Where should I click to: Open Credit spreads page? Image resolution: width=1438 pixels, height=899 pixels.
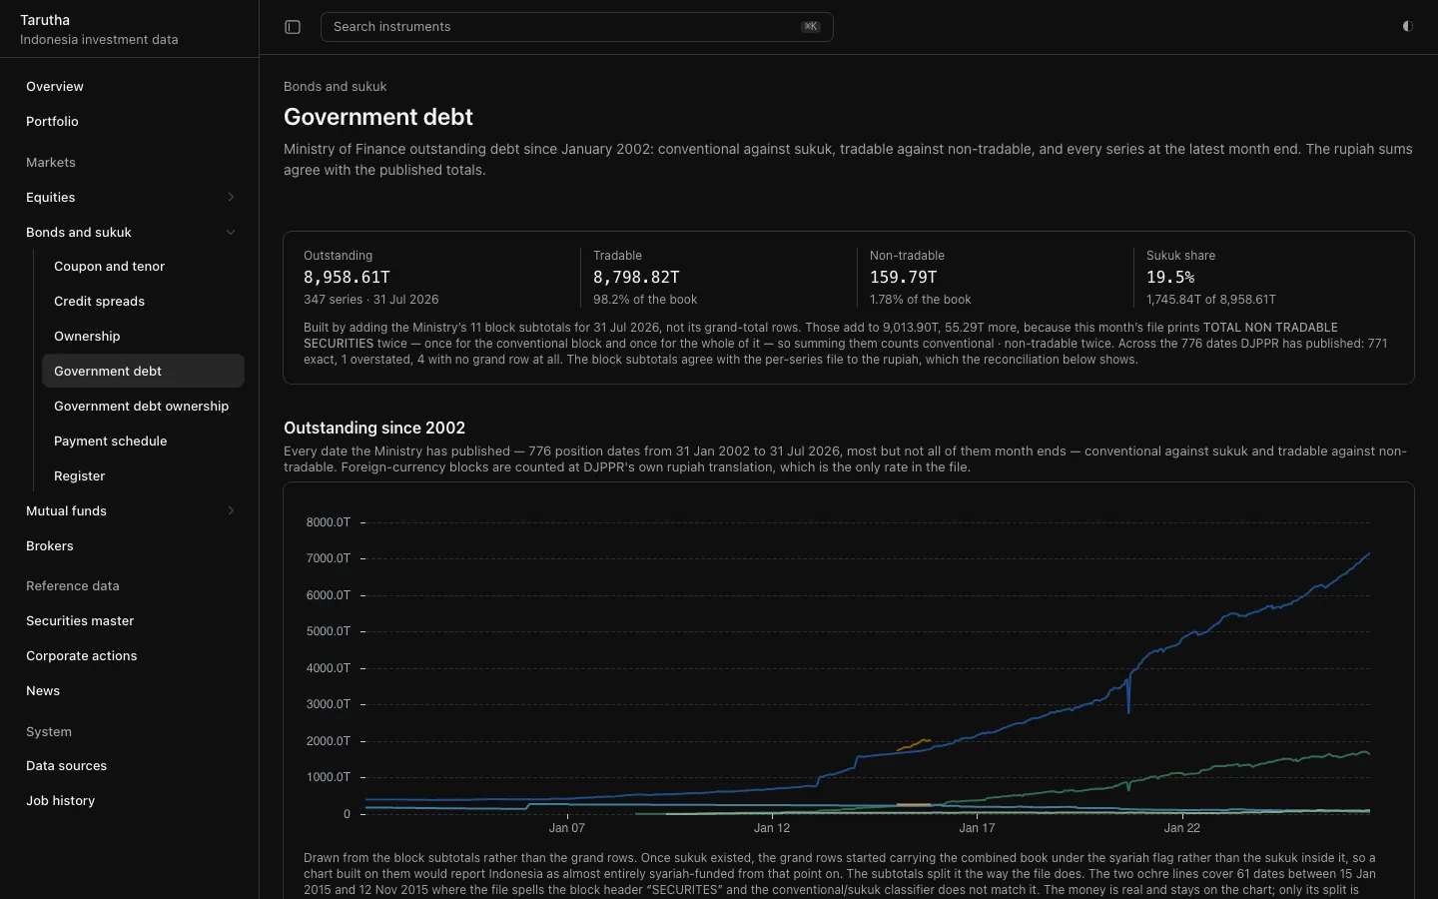(143, 302)
